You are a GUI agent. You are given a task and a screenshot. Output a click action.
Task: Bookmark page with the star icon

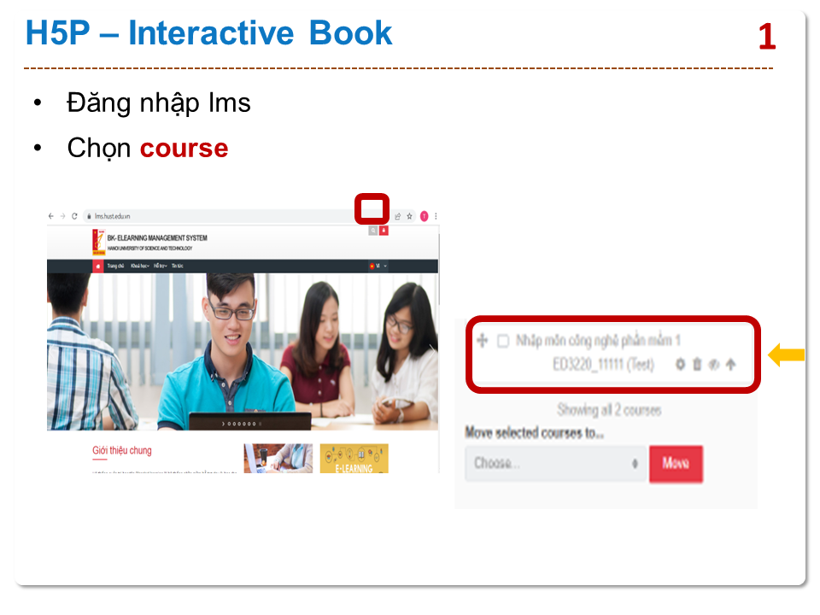pyautogui.click(x=410, y=216)
